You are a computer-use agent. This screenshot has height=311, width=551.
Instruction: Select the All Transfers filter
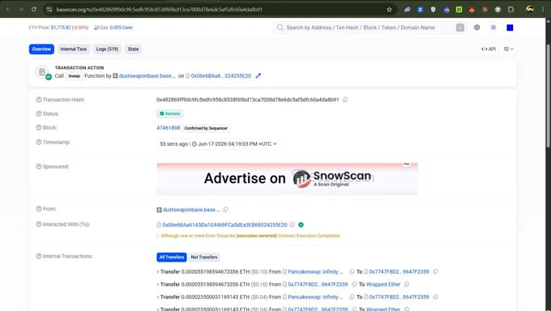172,258
